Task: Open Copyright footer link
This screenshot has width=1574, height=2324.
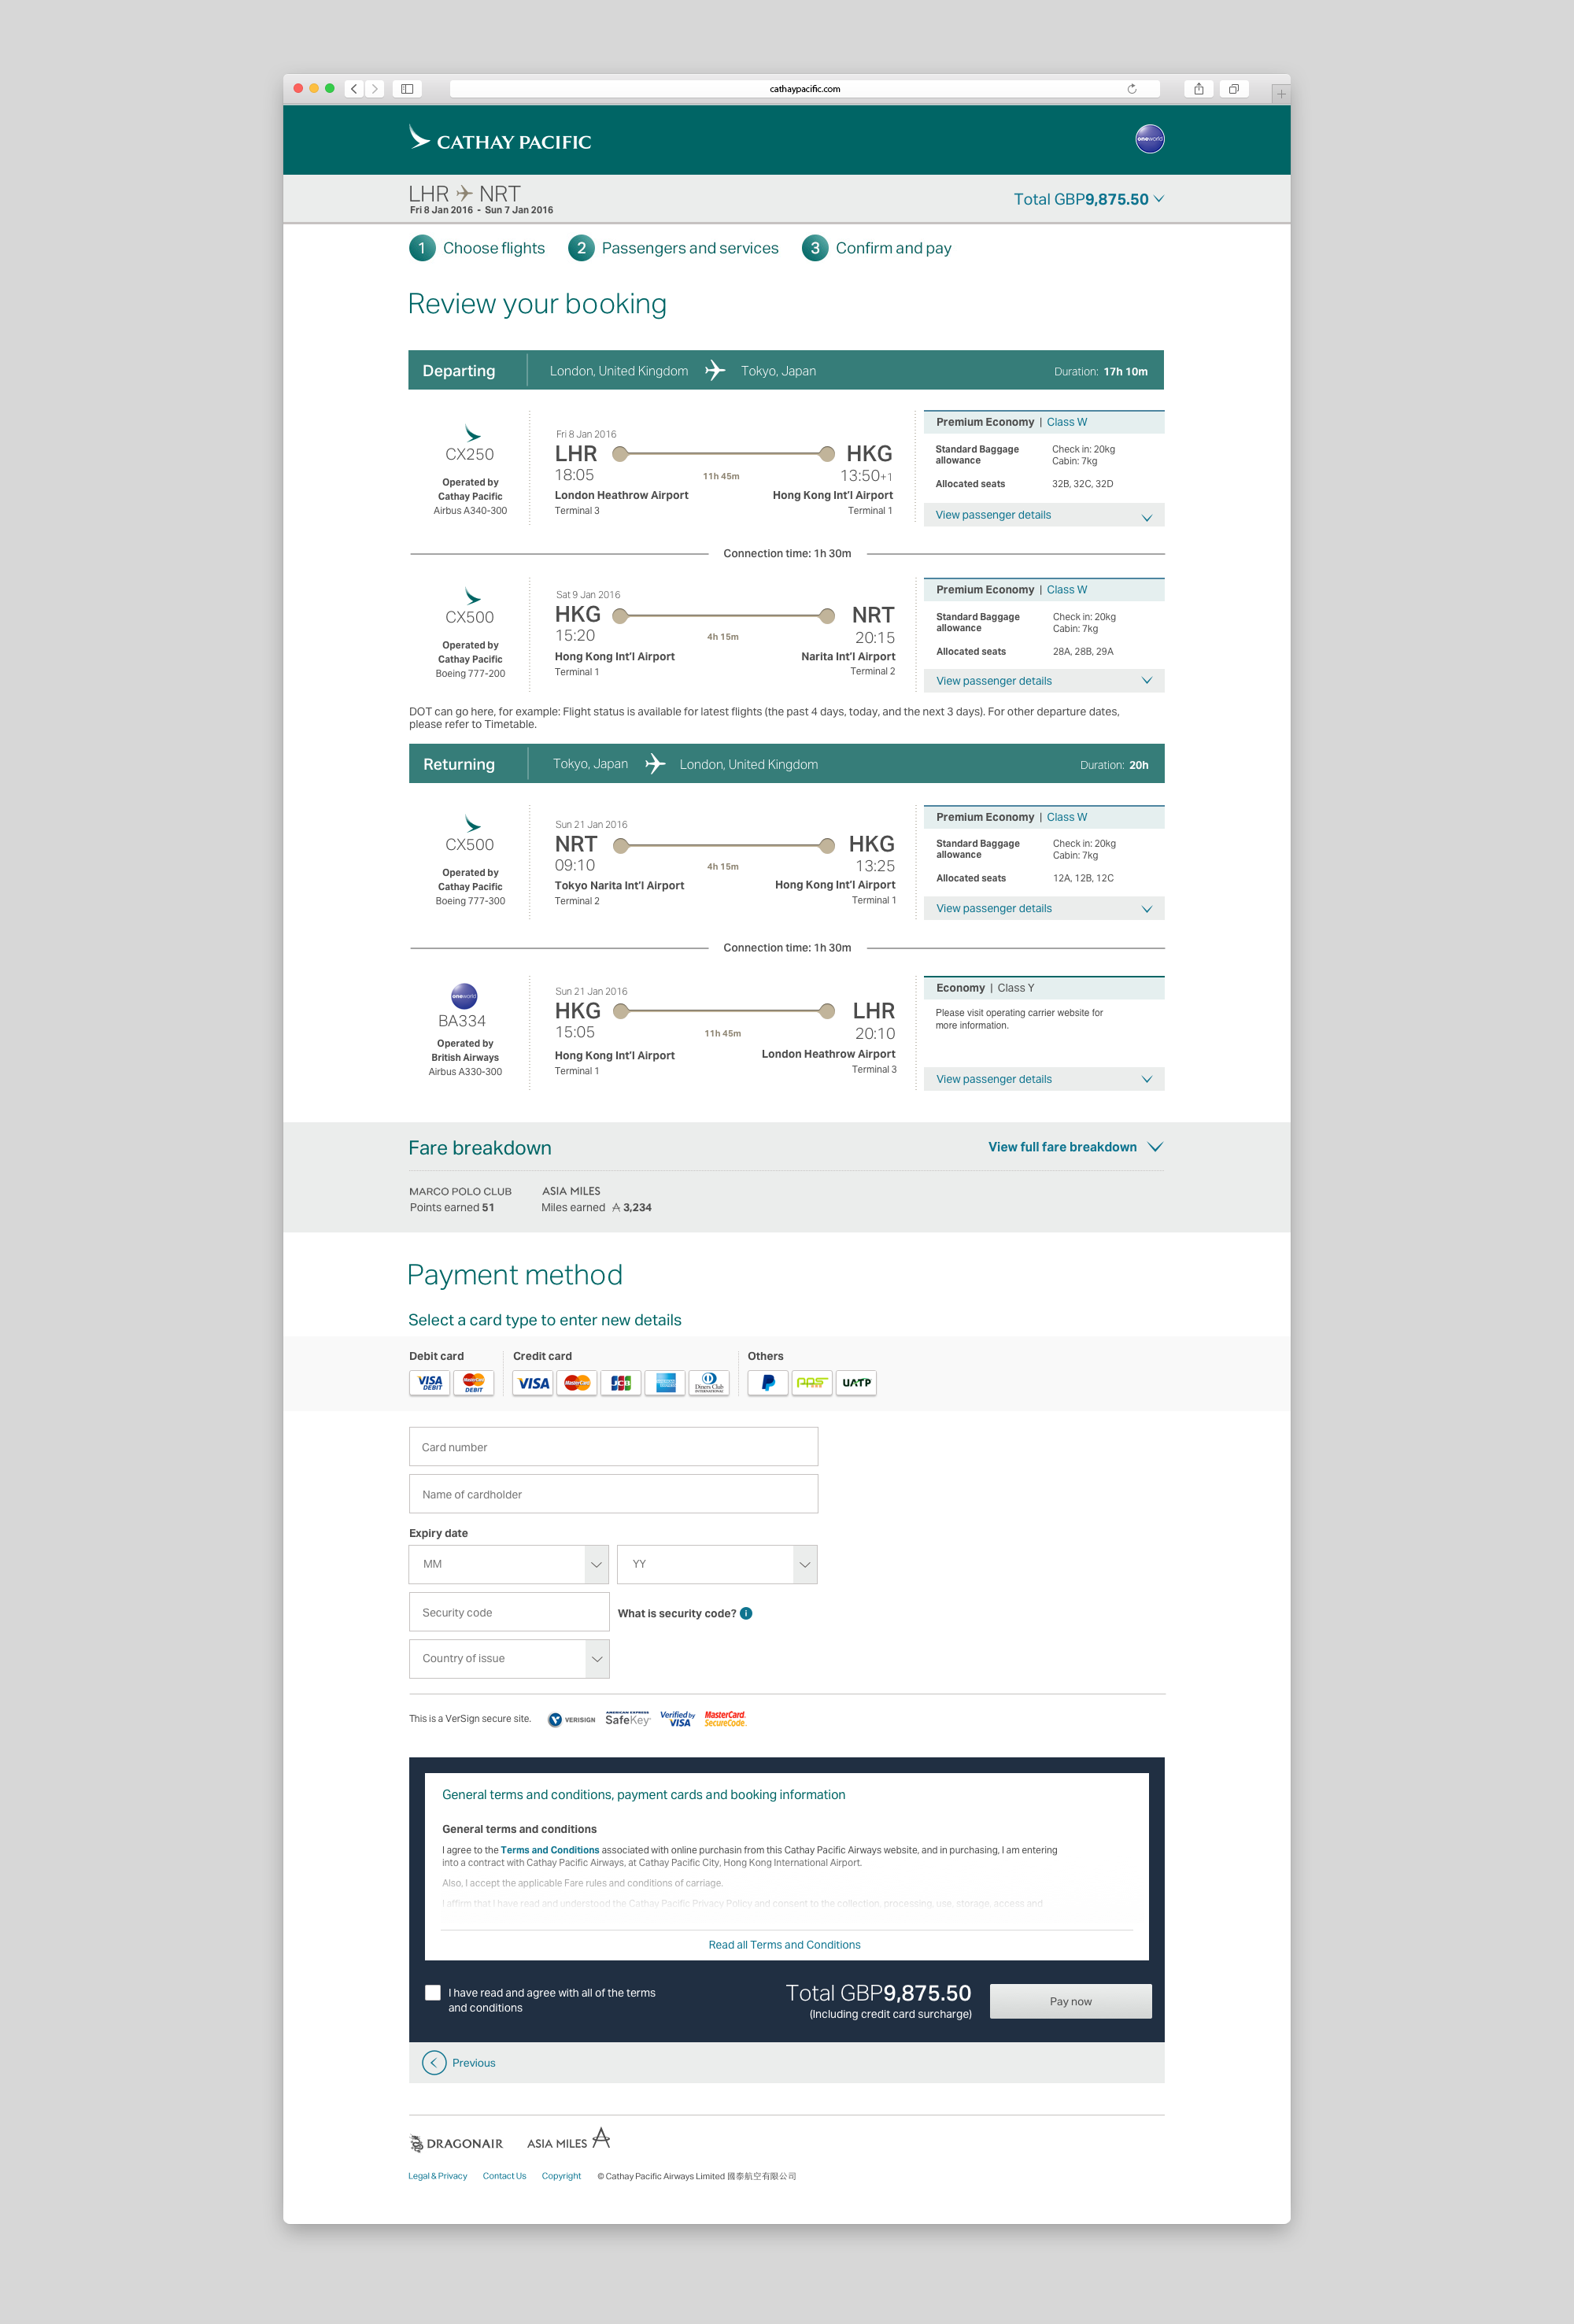Action: 561,2176
